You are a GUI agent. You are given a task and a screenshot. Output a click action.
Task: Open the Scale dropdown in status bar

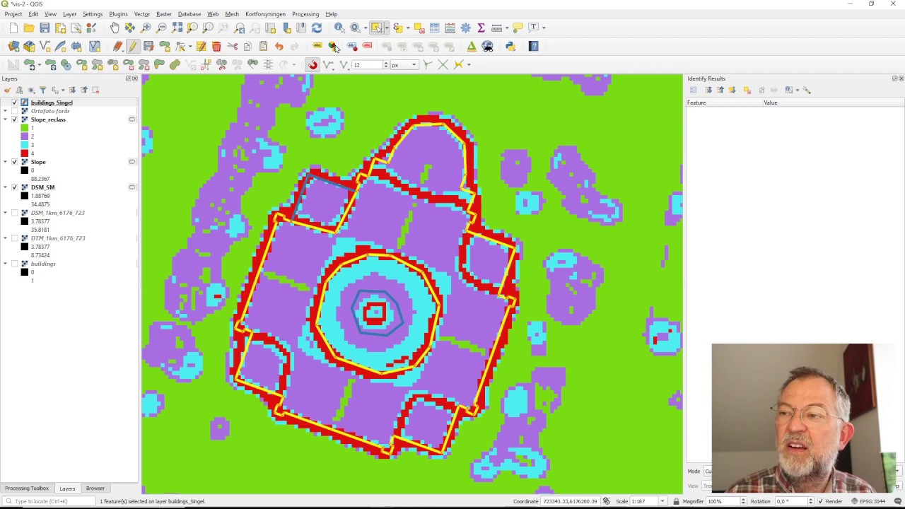coord(662,501)
